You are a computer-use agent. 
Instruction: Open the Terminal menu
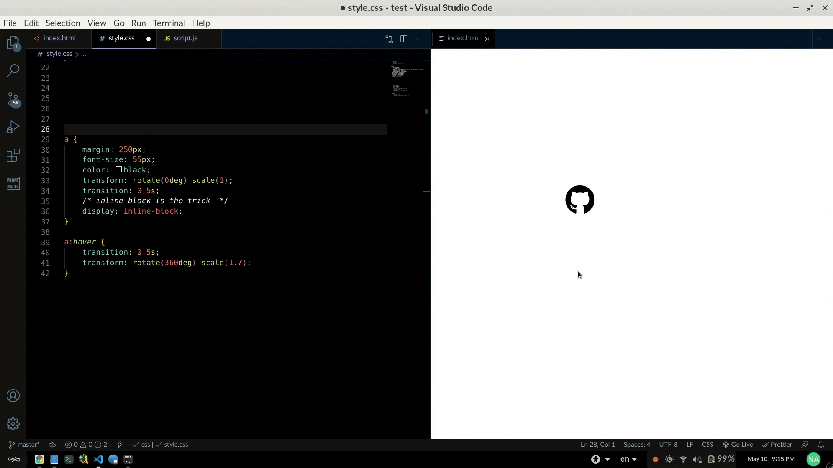[x=168, y=23]
